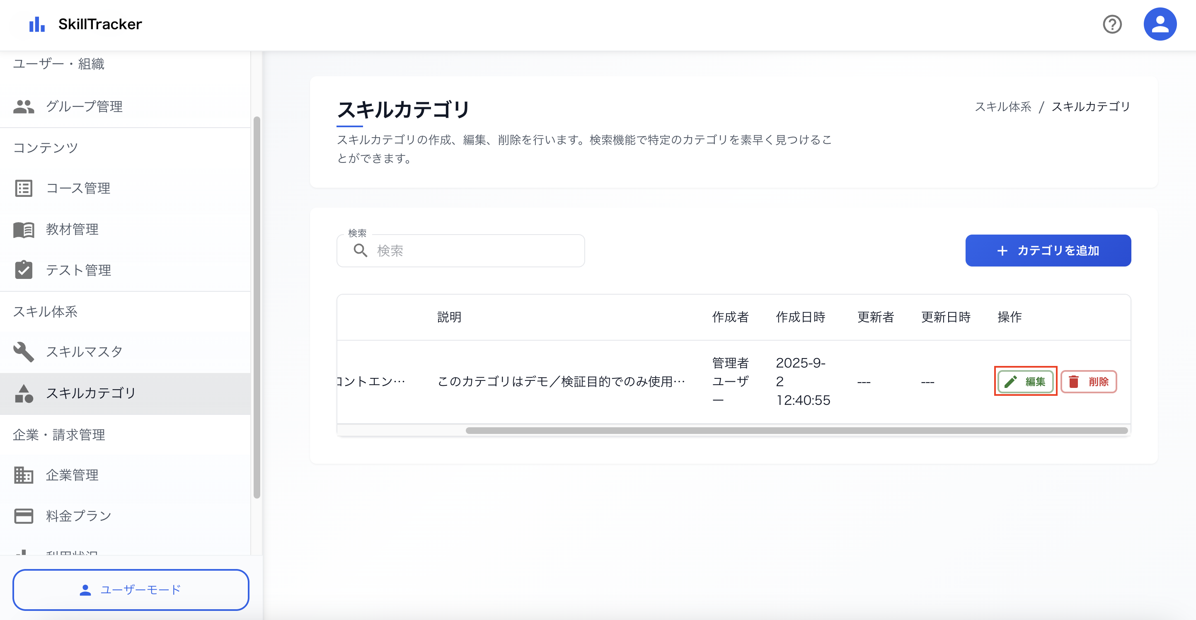The height and width of the screenshot is (620, 1196).
Task: Click the テスト管理 clipboard icon
Action: pyautogui.click(x=24, y=270)
